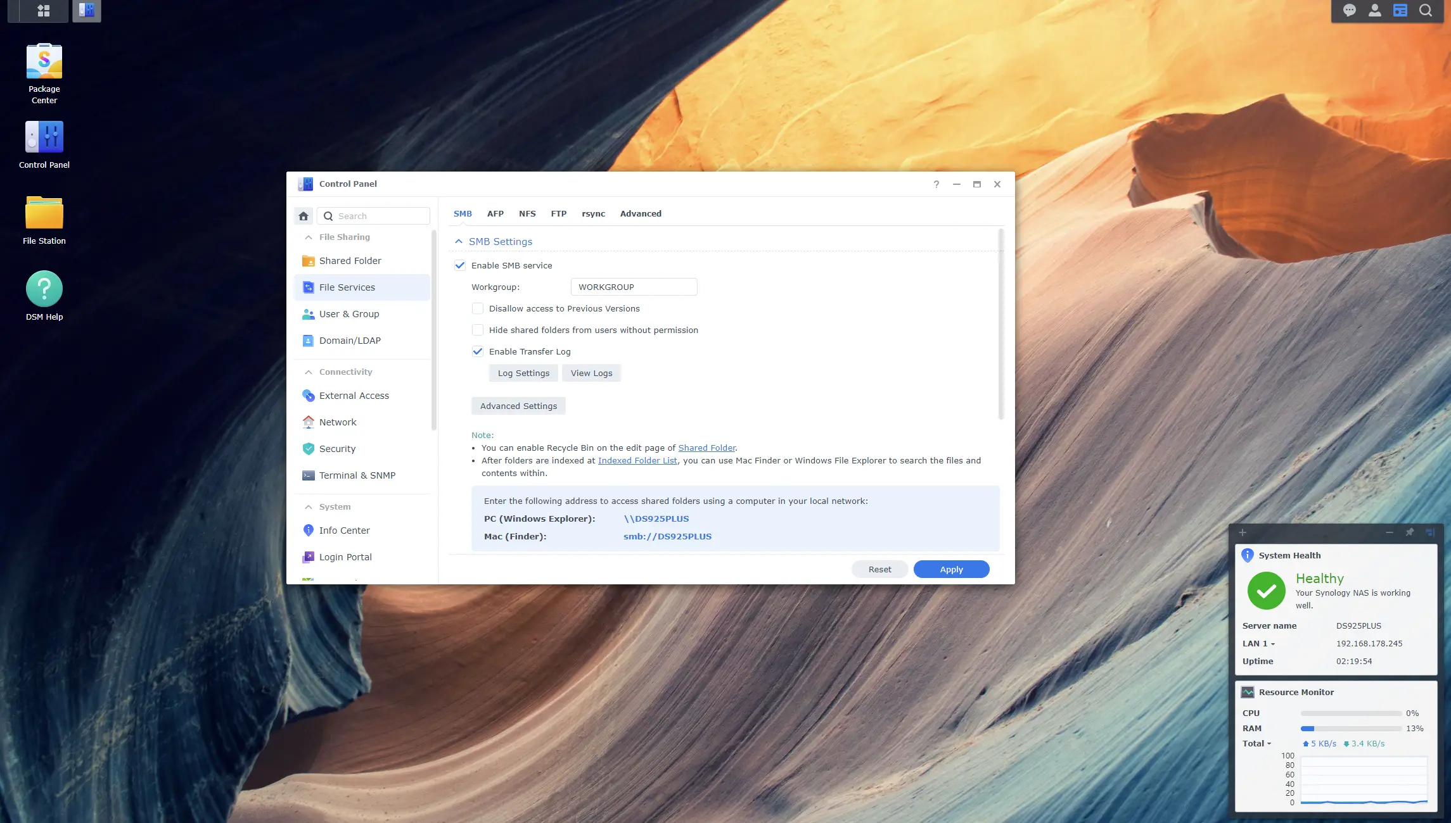Image resolution: width=1451 pixels, height=823 pixels.
Task: Collapse the SMB Settings section
Action: click(x=459, y=242)
